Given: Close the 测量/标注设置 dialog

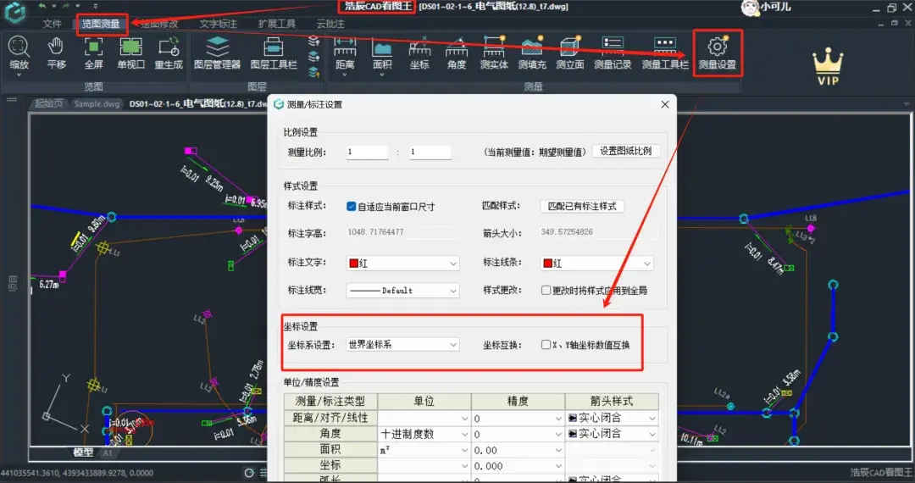Looking at the screenshot, I should click(665, 104).
